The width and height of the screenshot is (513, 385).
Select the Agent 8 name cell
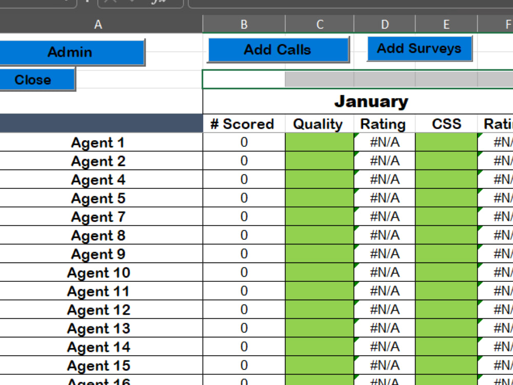(101, 235)
